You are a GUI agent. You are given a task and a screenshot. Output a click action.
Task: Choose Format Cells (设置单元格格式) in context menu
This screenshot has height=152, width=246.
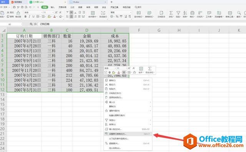coord(128,134)
